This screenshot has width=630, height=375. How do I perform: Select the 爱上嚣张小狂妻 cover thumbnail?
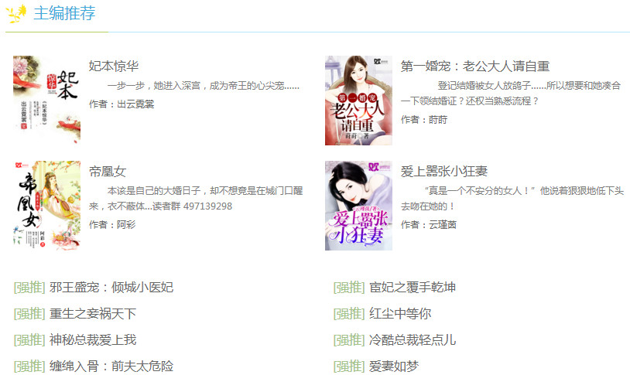(358, 206)
